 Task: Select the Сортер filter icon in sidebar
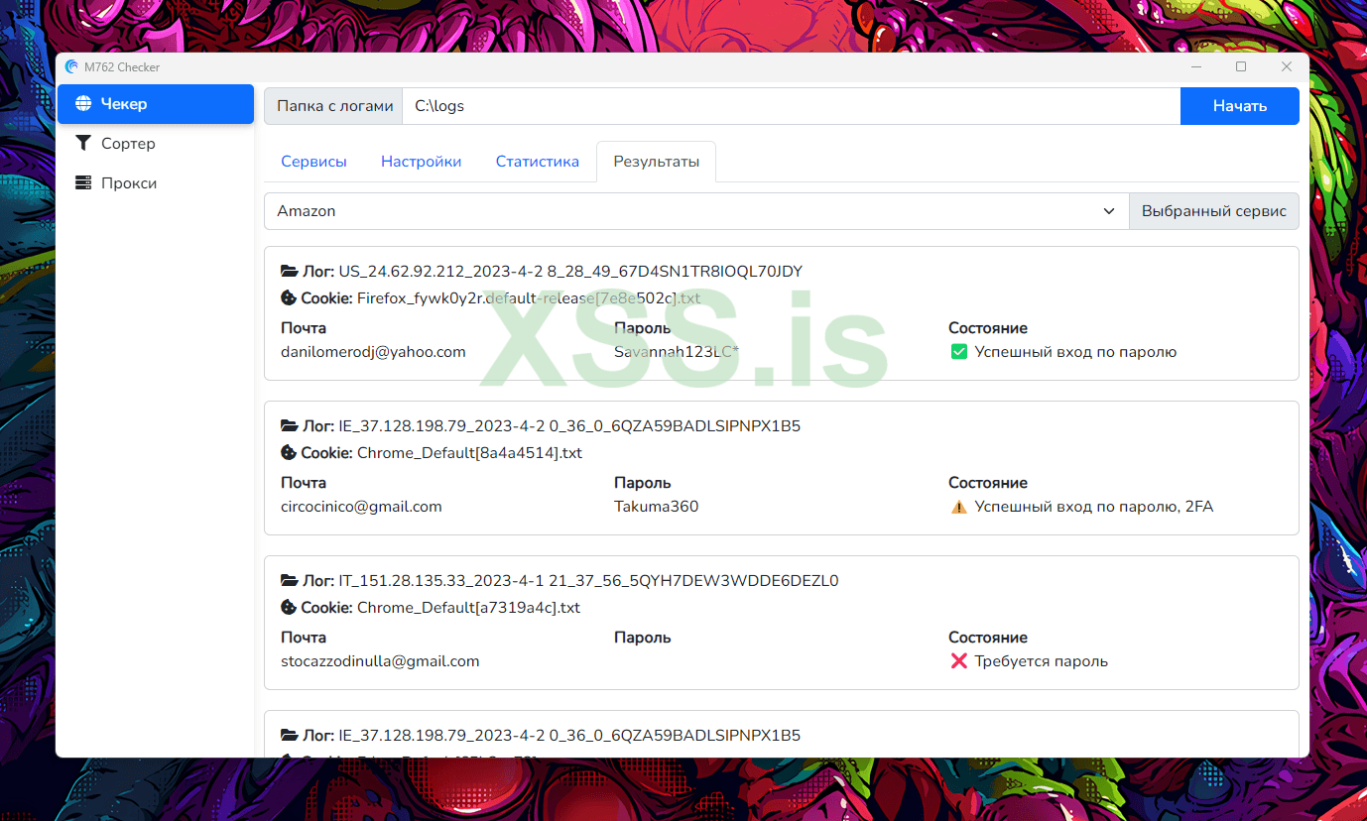point(83,143)
